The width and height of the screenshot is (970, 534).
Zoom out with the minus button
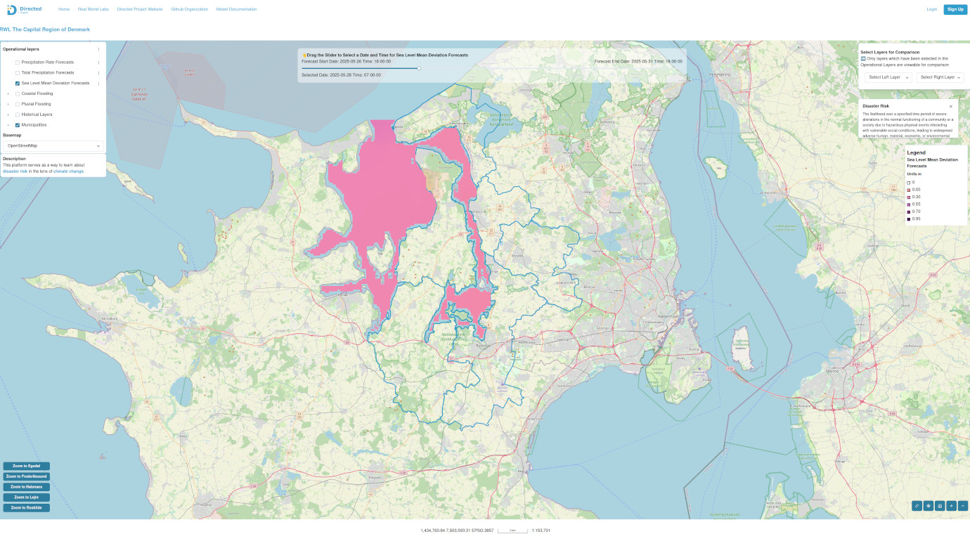point(963,505)
